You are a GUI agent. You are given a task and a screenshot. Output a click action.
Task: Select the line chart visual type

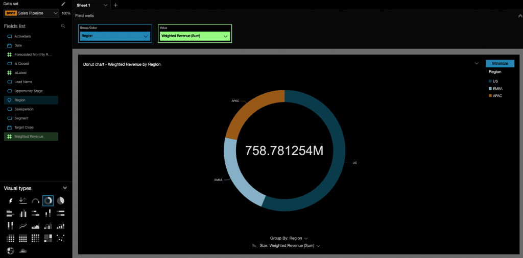(23, 226)
